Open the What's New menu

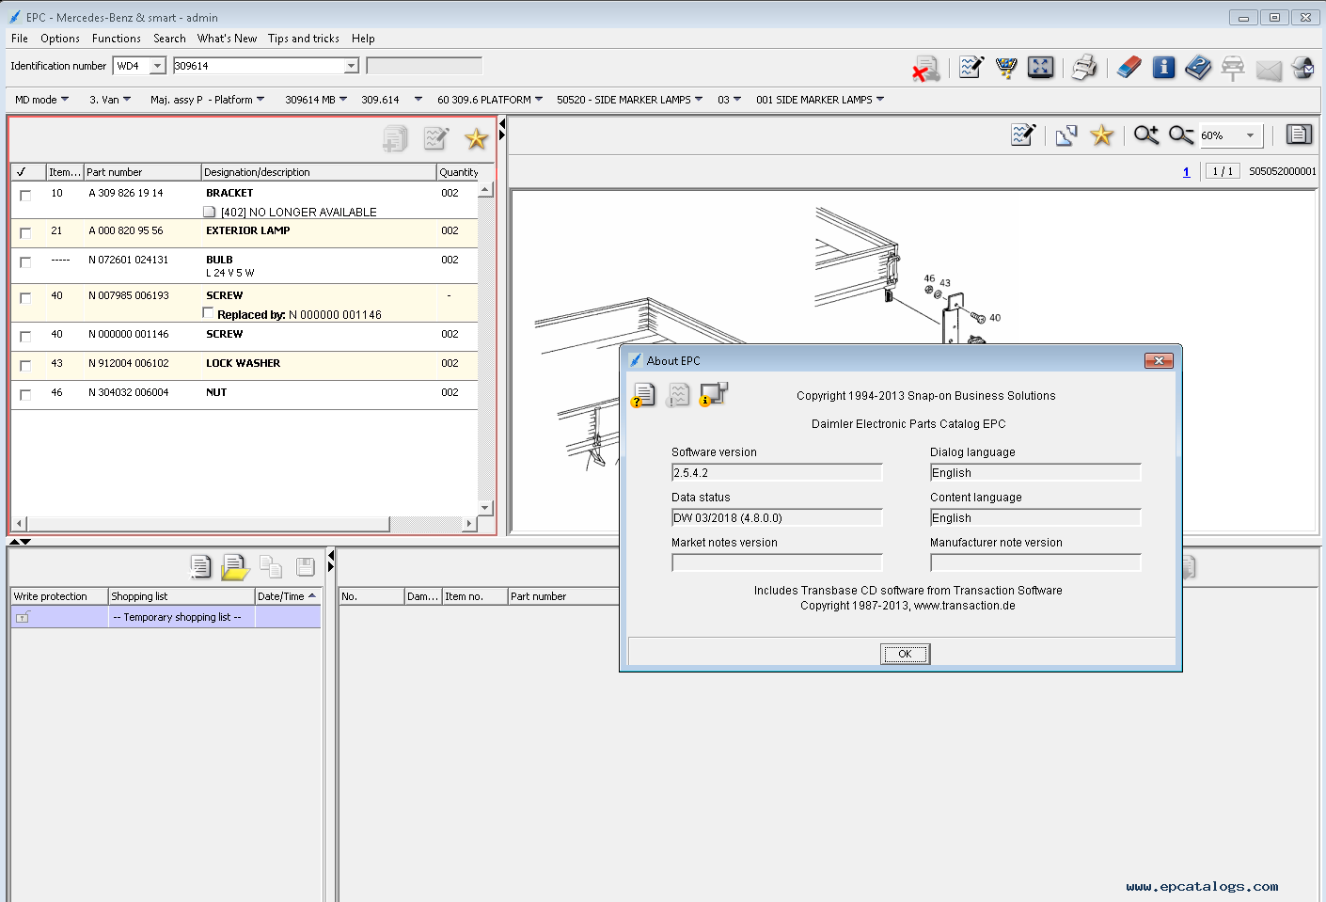227,39
